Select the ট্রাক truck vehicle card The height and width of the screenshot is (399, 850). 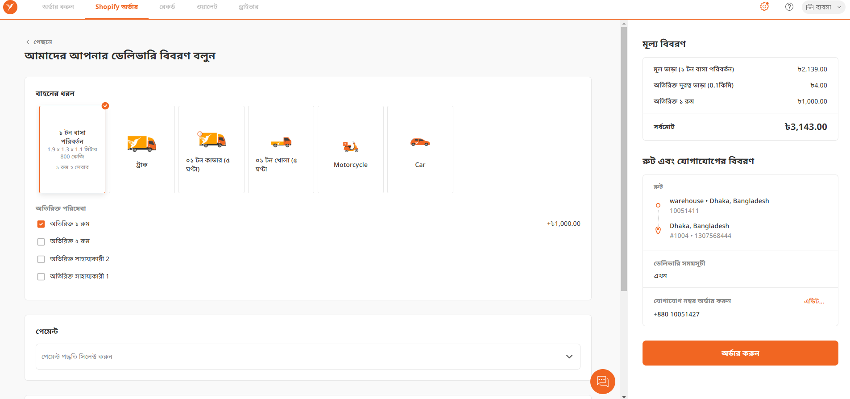coord(142,150)
